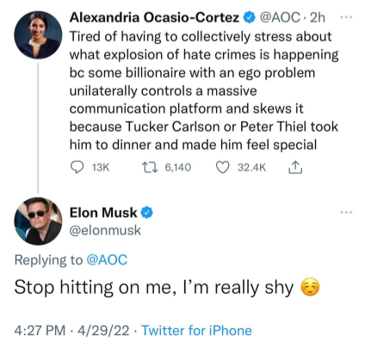Click the 32.4K likes count

(252, 167)
